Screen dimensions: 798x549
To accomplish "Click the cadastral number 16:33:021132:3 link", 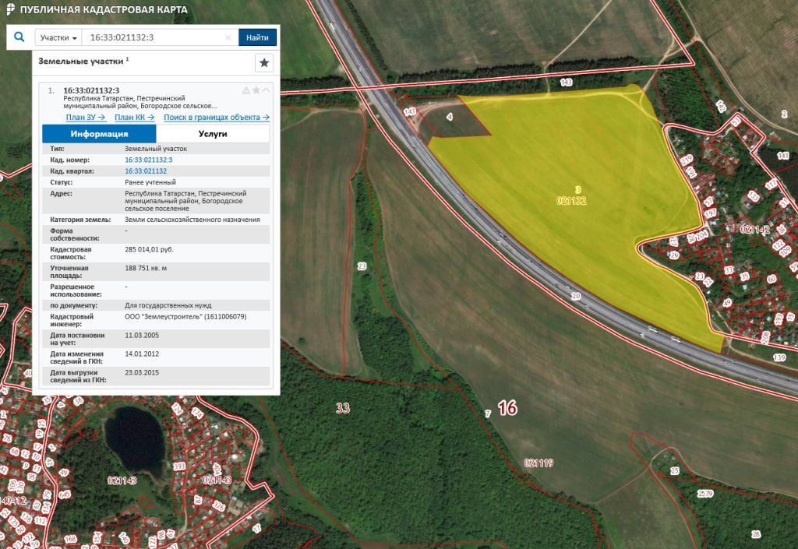I will [148, 160].
